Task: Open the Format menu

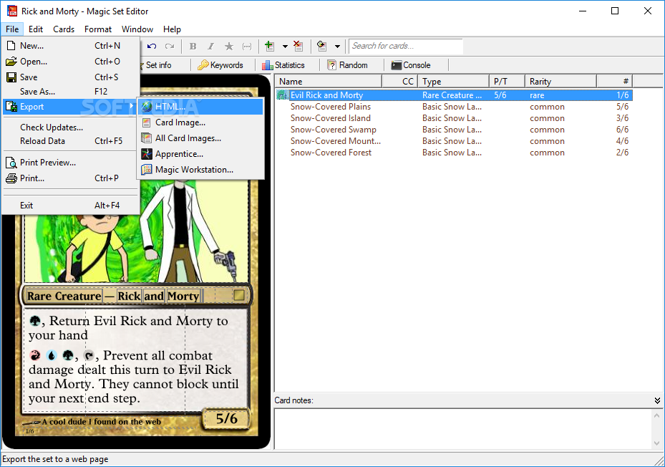Action: tap(98, 29)
